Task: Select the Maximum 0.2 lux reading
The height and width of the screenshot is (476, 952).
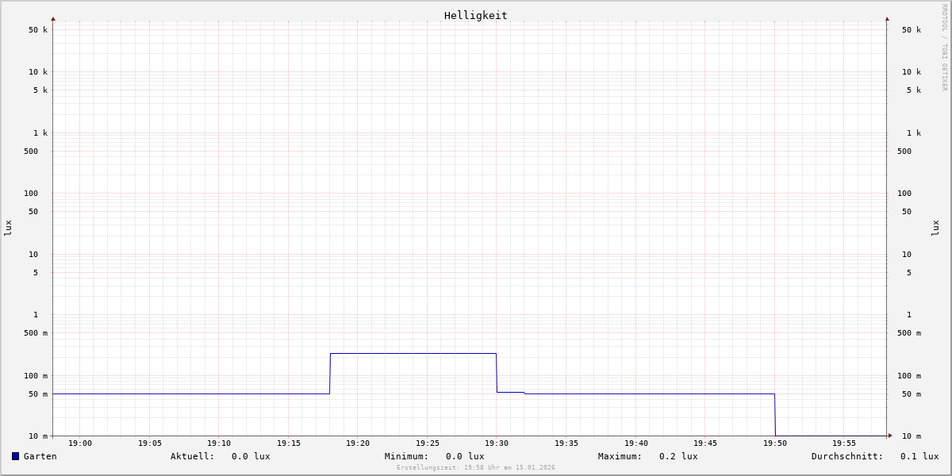Action: pyautogui.click(x=648, y=456)
